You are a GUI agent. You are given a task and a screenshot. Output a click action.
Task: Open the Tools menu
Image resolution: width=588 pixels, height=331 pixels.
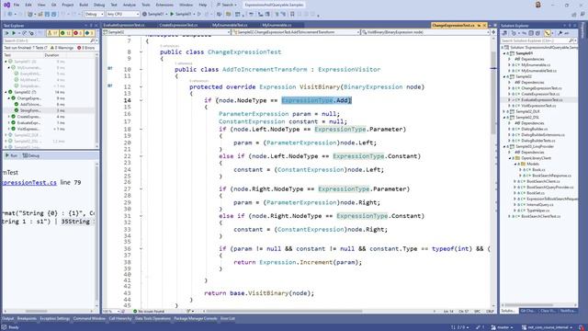[x=146, y=5]
